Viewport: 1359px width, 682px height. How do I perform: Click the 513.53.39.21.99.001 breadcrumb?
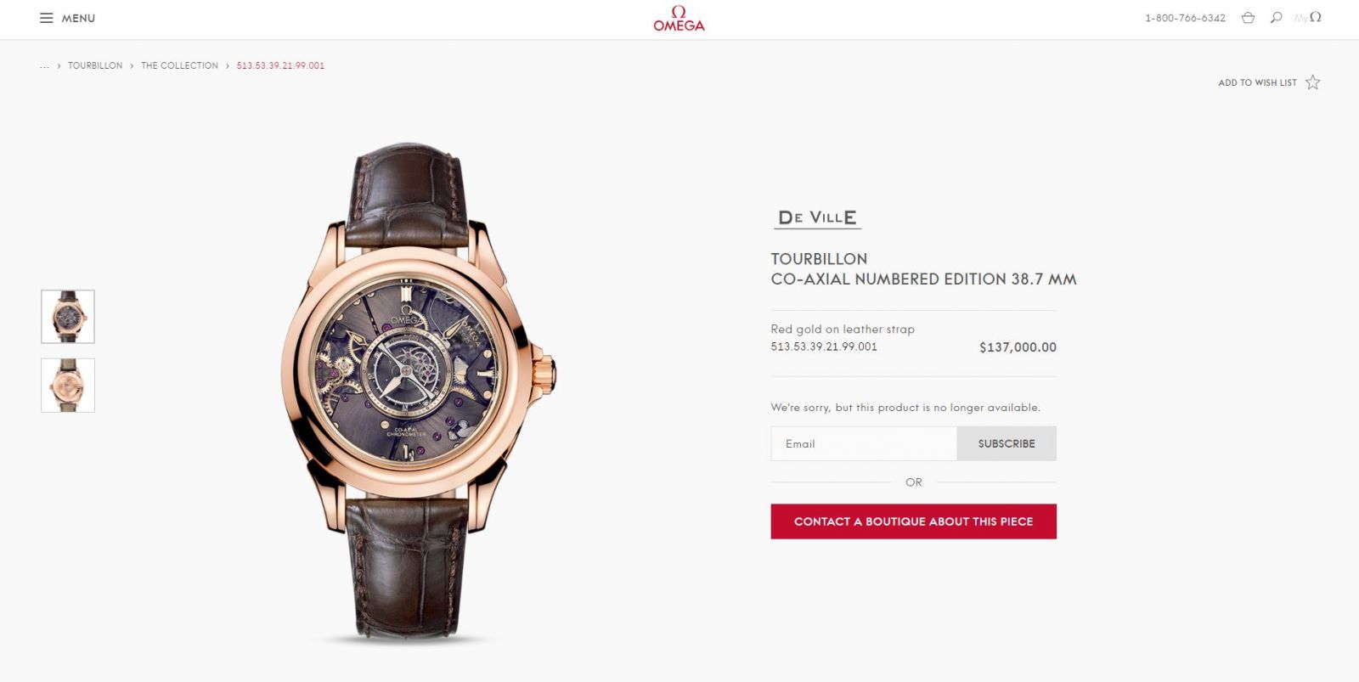tap(280, 65)
